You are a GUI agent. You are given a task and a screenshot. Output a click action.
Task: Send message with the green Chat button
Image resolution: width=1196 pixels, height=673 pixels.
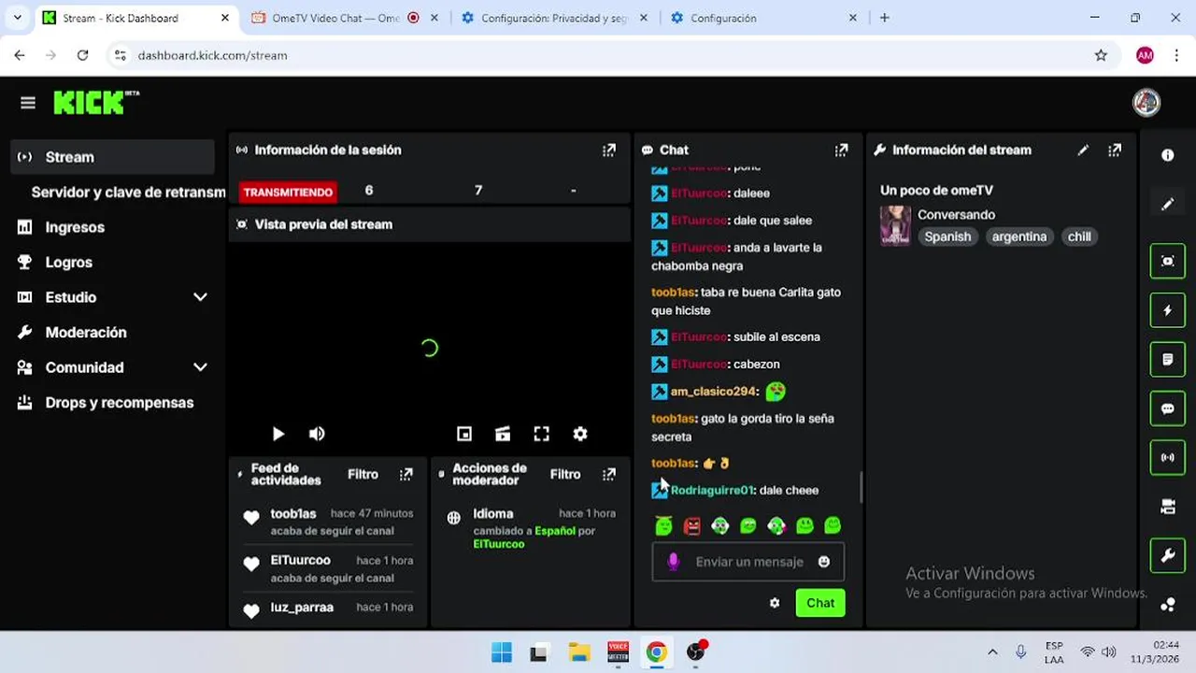(x=820, y=603)
